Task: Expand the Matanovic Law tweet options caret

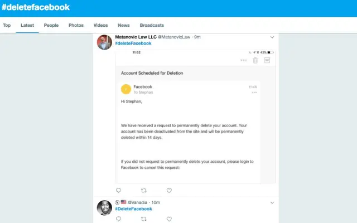Action: click(272, 37)
